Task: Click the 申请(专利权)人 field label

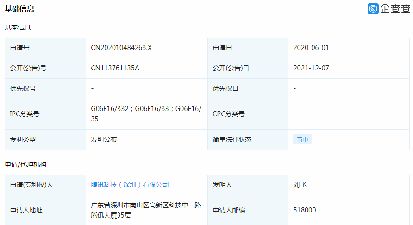Action: (31, 185)
